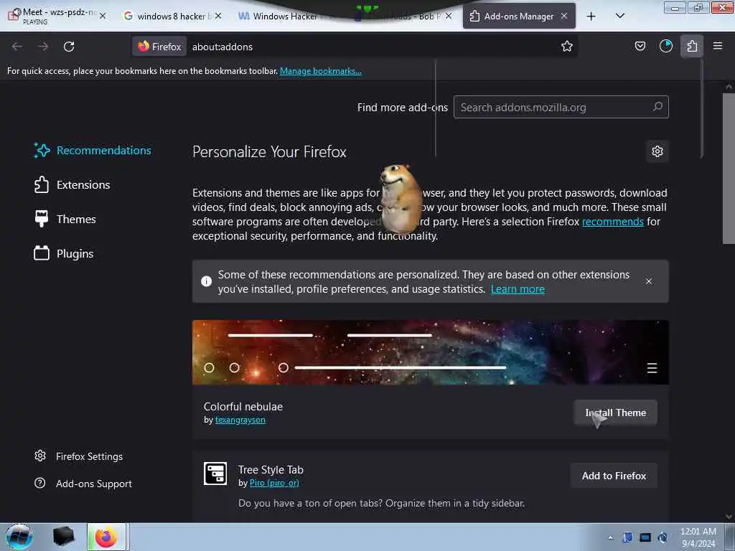Open Add-ons Support link
Screen dimensions: 735x551
[x=83, y=483]
